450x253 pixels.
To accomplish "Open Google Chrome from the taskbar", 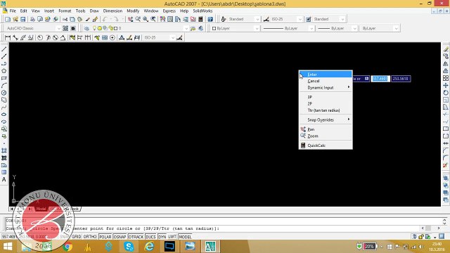I will pyautogui.click(x=67, y=247).
